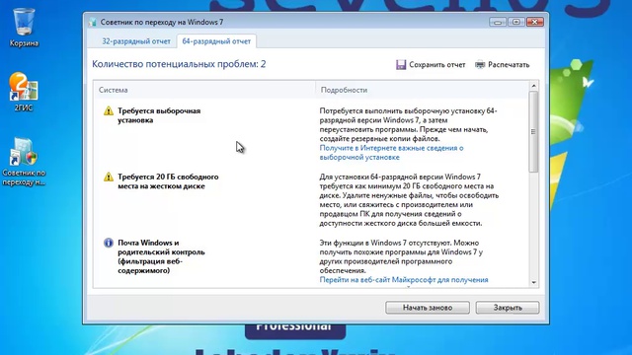Click info icon beside Почта Windows
The image size is (632, 355).
click(109, 243)
